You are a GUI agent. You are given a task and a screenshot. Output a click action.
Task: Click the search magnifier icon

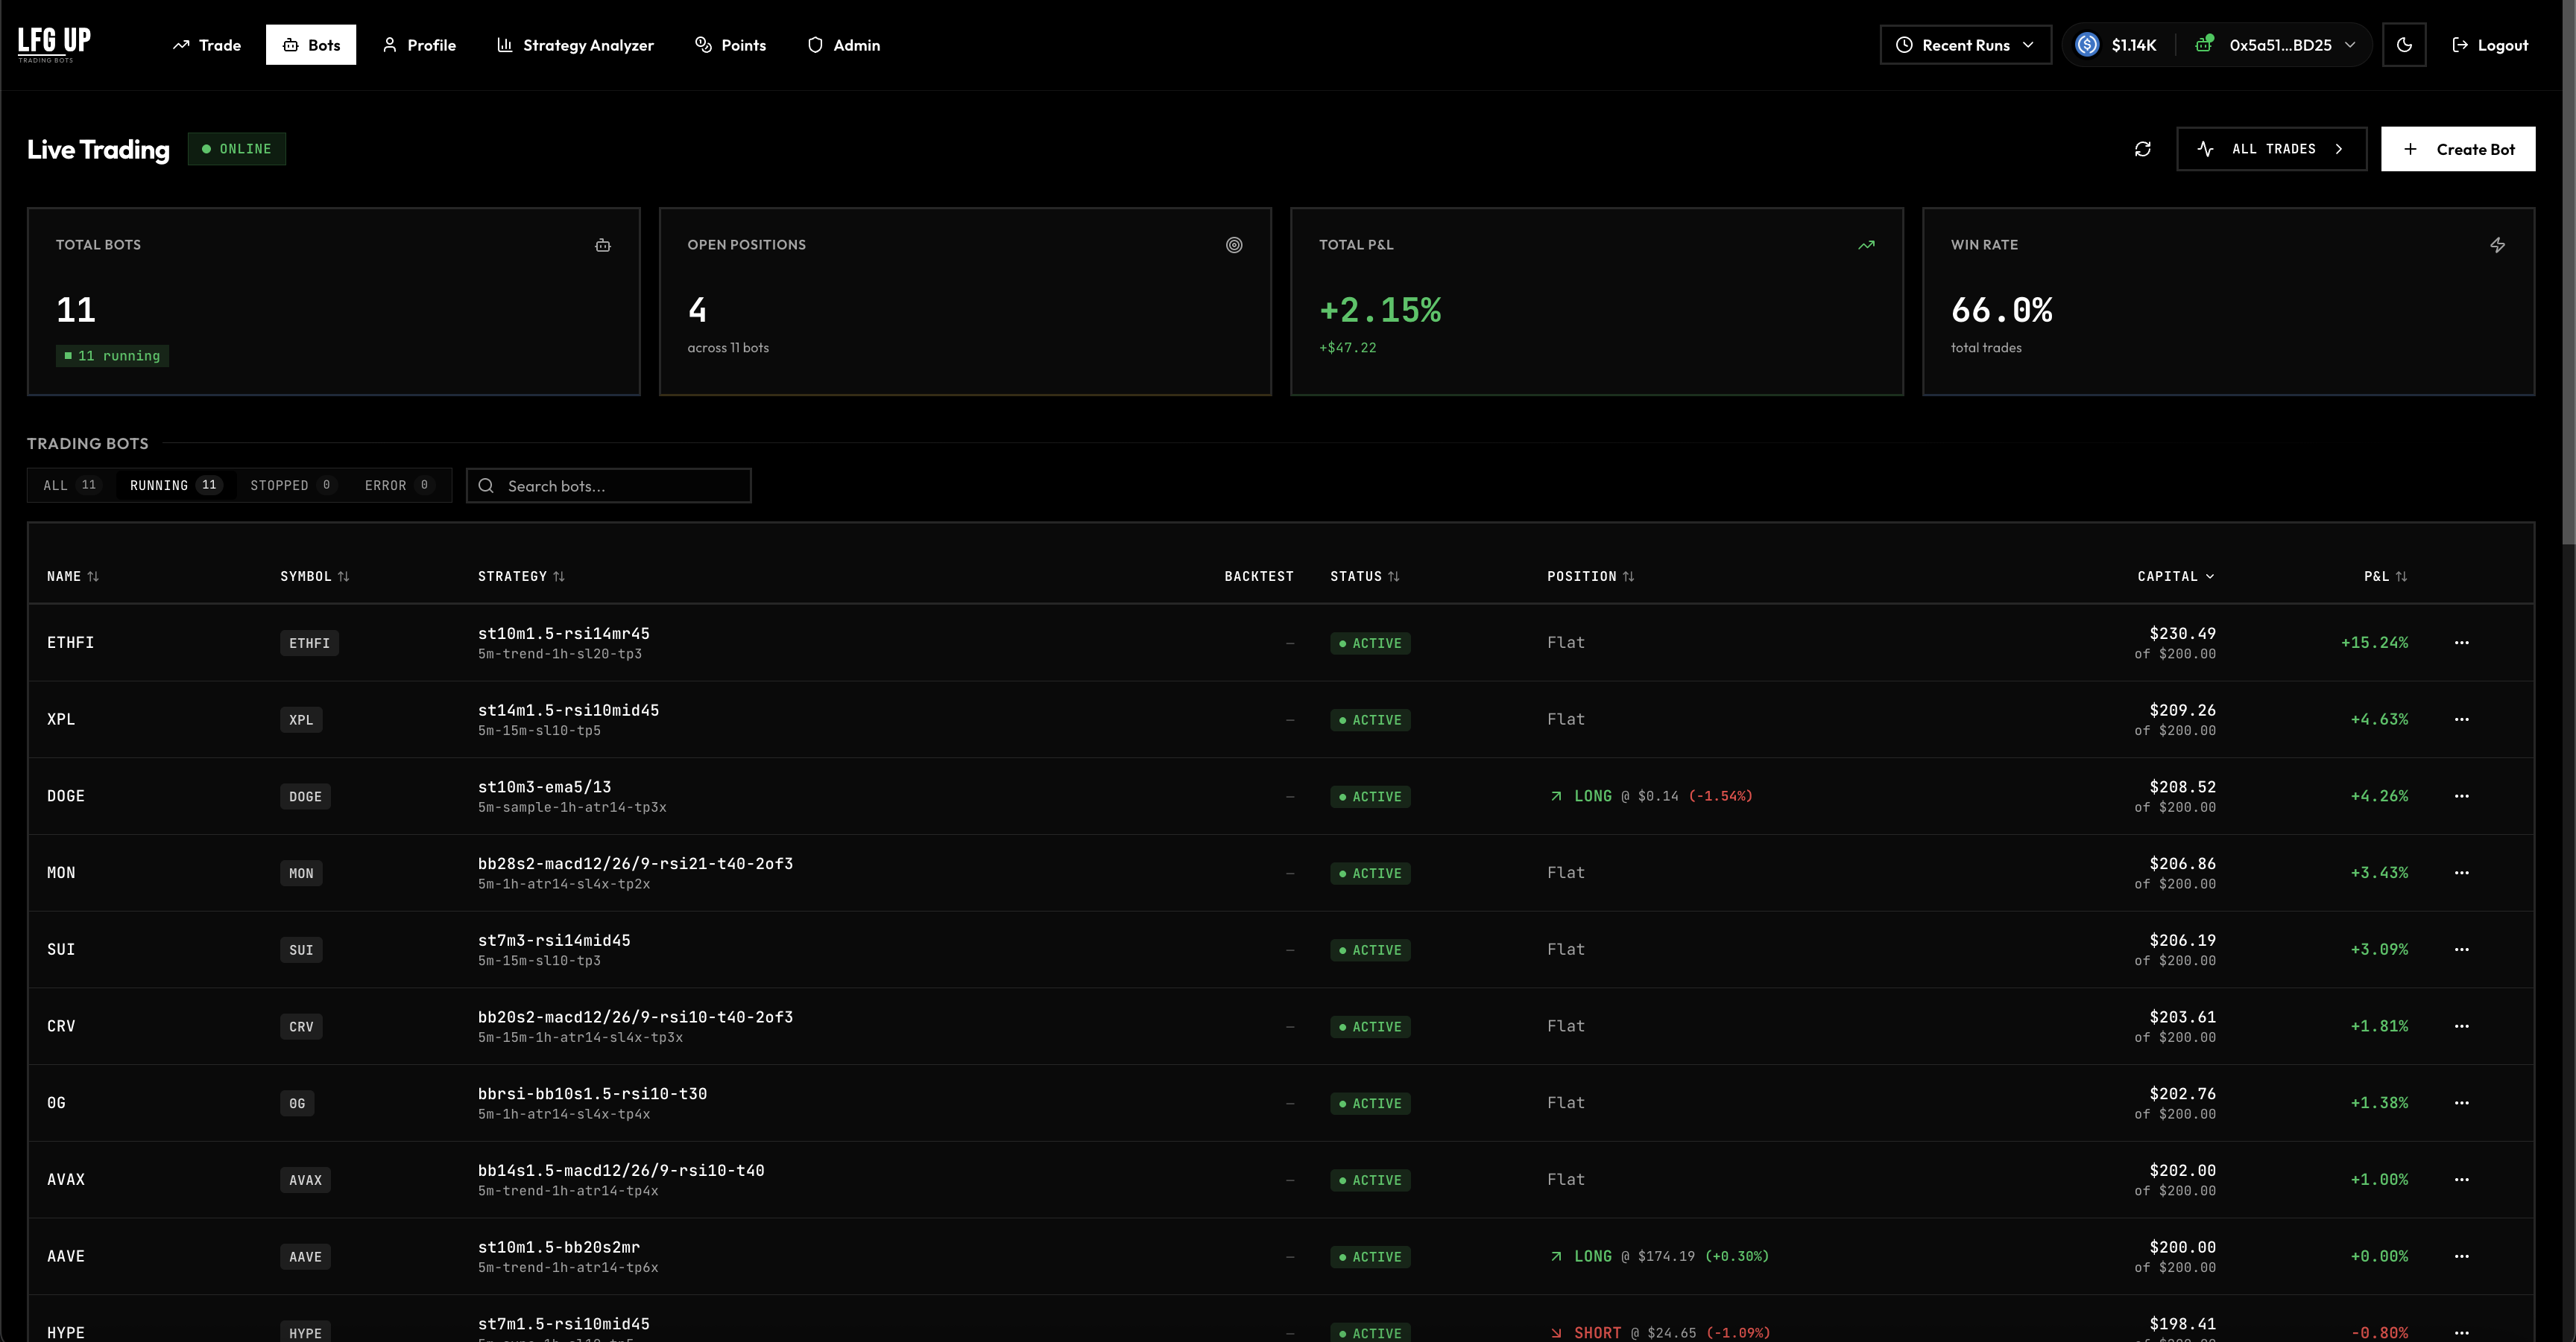pyautogui.click(x=486, y=486)
